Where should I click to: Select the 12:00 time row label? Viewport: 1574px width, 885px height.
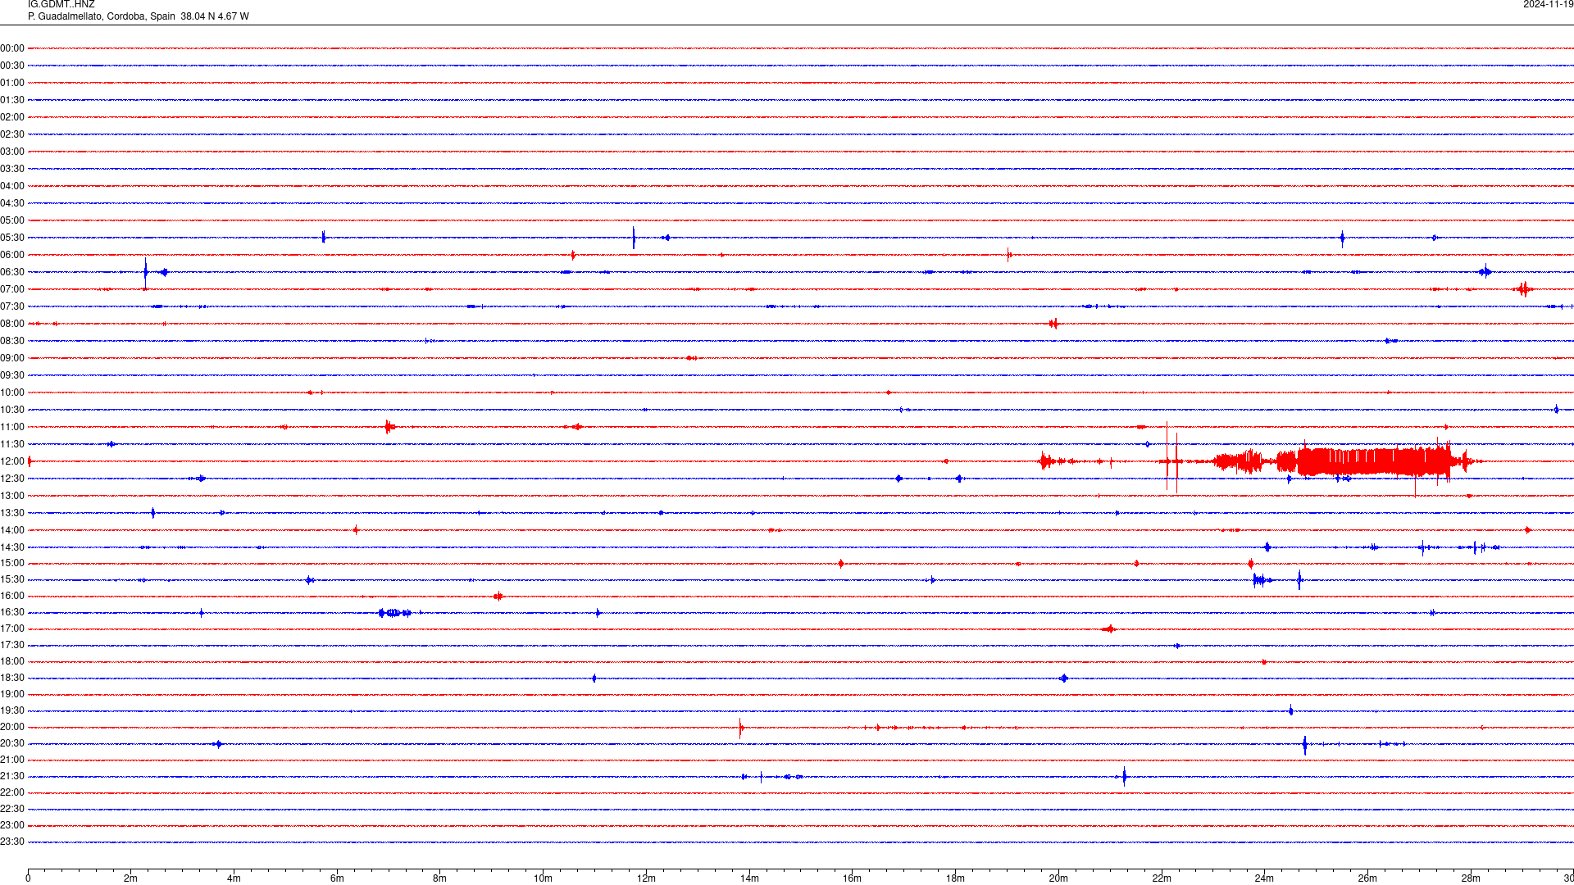point(12,461)
